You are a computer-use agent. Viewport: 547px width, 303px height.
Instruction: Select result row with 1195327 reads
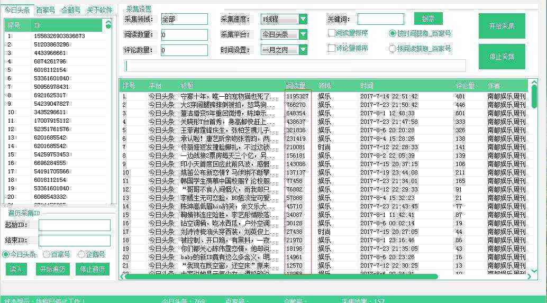point(324,96)
